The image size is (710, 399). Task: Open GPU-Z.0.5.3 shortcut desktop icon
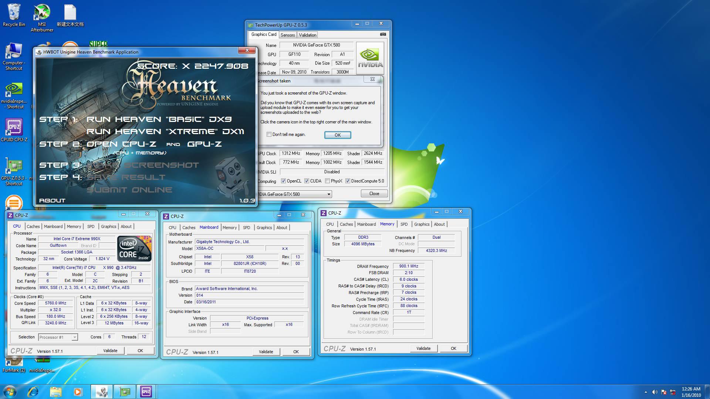pos(14,172)
